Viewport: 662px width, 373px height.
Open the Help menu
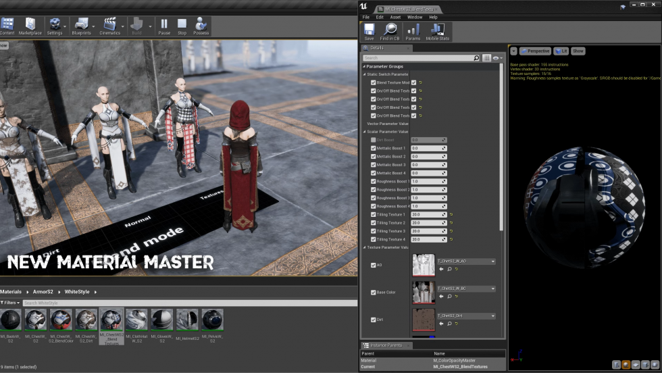point(433,18)
